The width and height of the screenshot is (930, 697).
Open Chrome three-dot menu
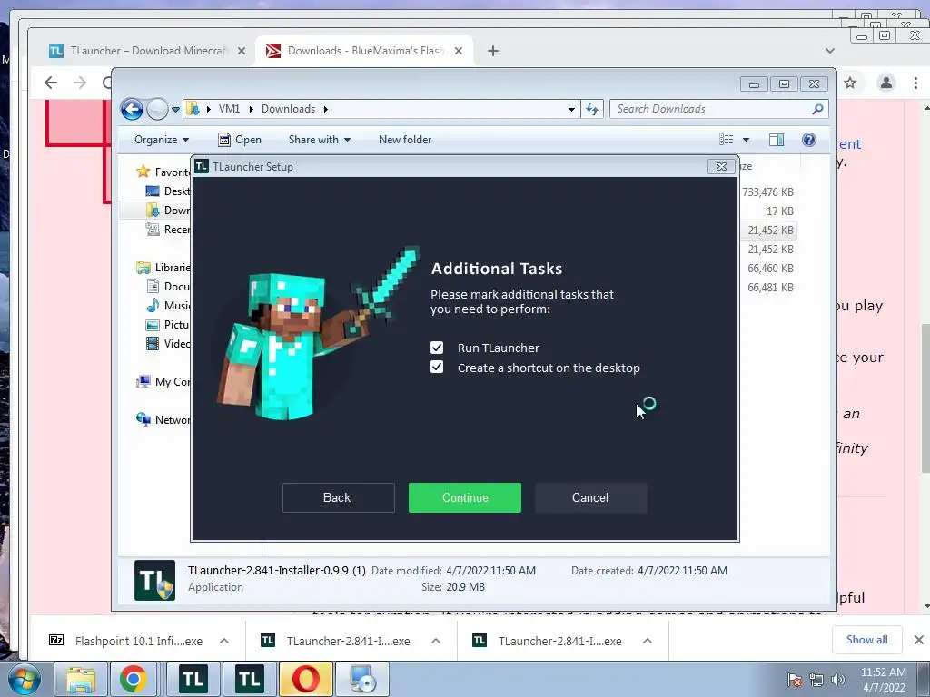(915, 83)
